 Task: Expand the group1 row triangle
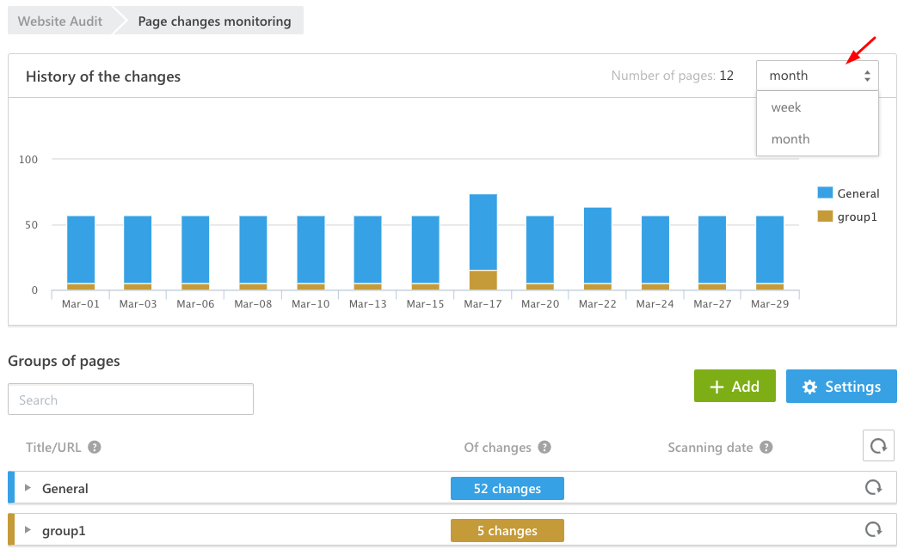[28, 530]
